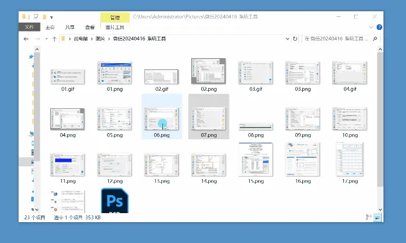Click navigation pane scroll-up arrow

pyautogui.click(x=37, y=49)
